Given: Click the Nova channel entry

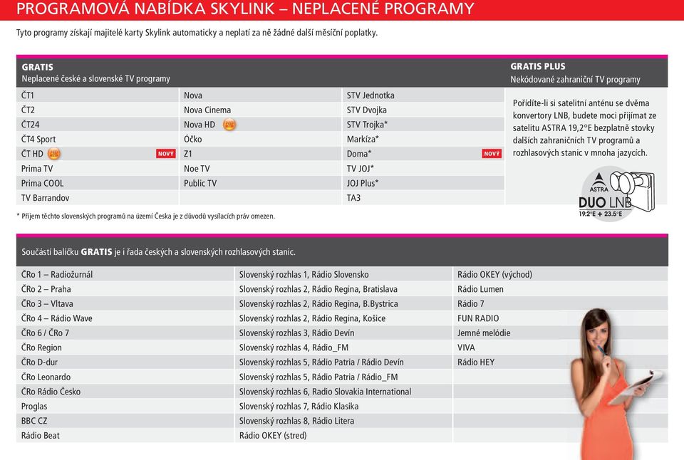Looking at the screenshot, I should (261, 95).
